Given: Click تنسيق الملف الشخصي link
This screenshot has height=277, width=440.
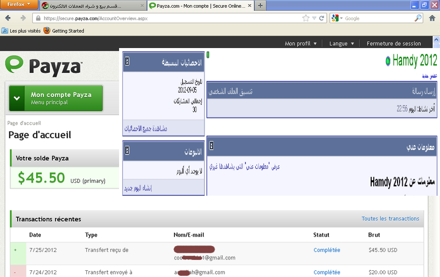Looking at the screenshot, I should point(230,91).
